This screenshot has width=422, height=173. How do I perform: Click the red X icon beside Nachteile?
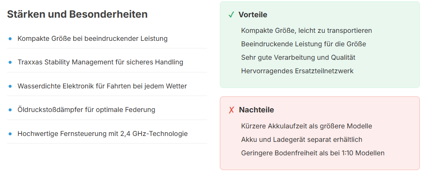pos(232,110)
